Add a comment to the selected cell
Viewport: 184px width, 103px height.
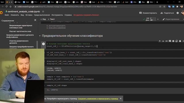click(x=170, y=41)
